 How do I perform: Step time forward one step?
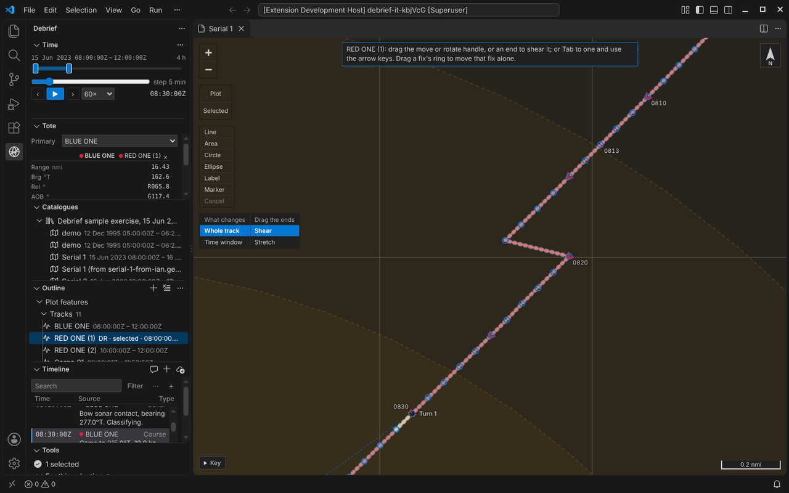coord(73,94)
